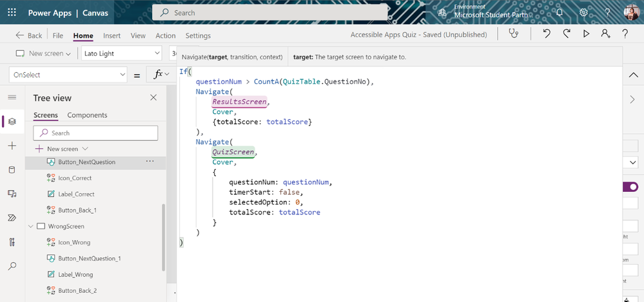Open the Power Automate flows icon

pos(12,218)
